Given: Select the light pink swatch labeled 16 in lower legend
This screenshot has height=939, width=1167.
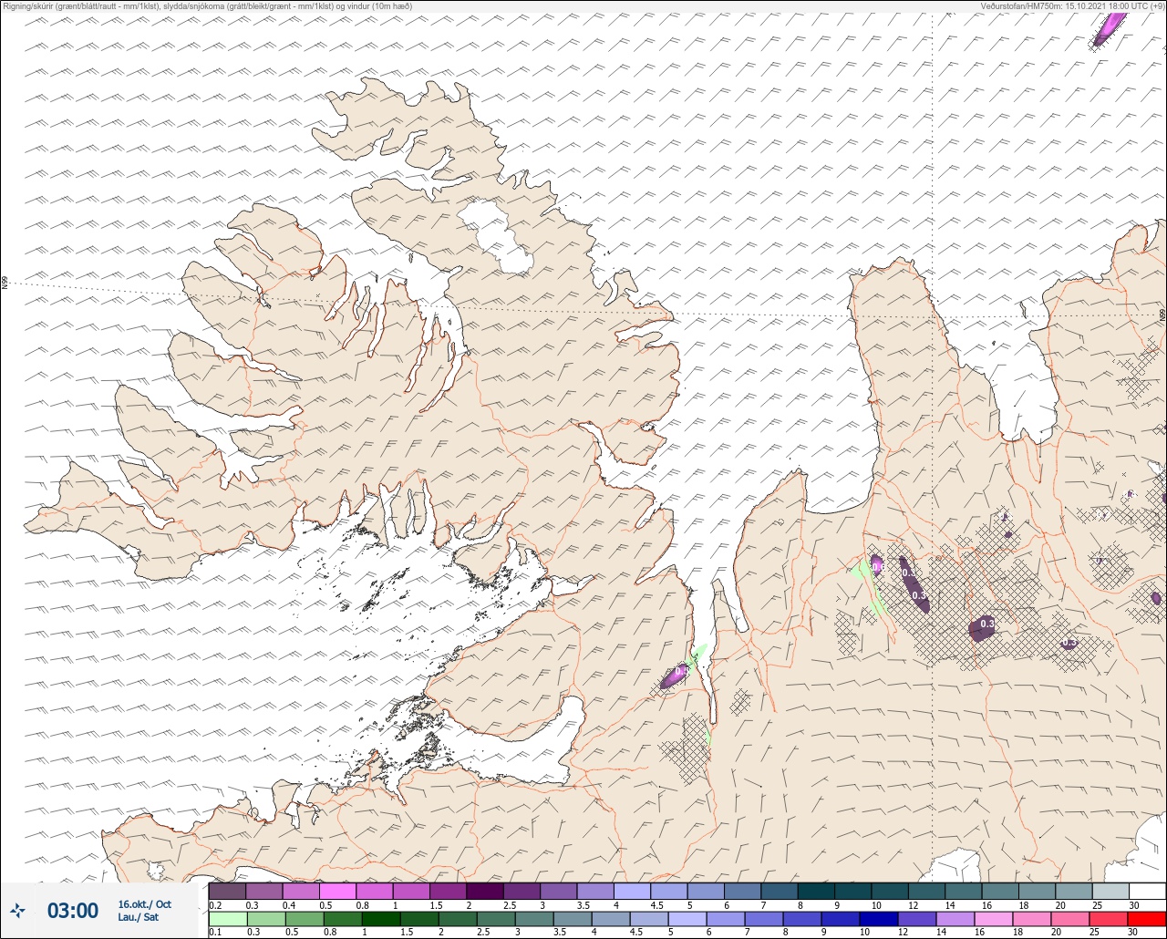Looking at the screenshot, I should [994, 918].
